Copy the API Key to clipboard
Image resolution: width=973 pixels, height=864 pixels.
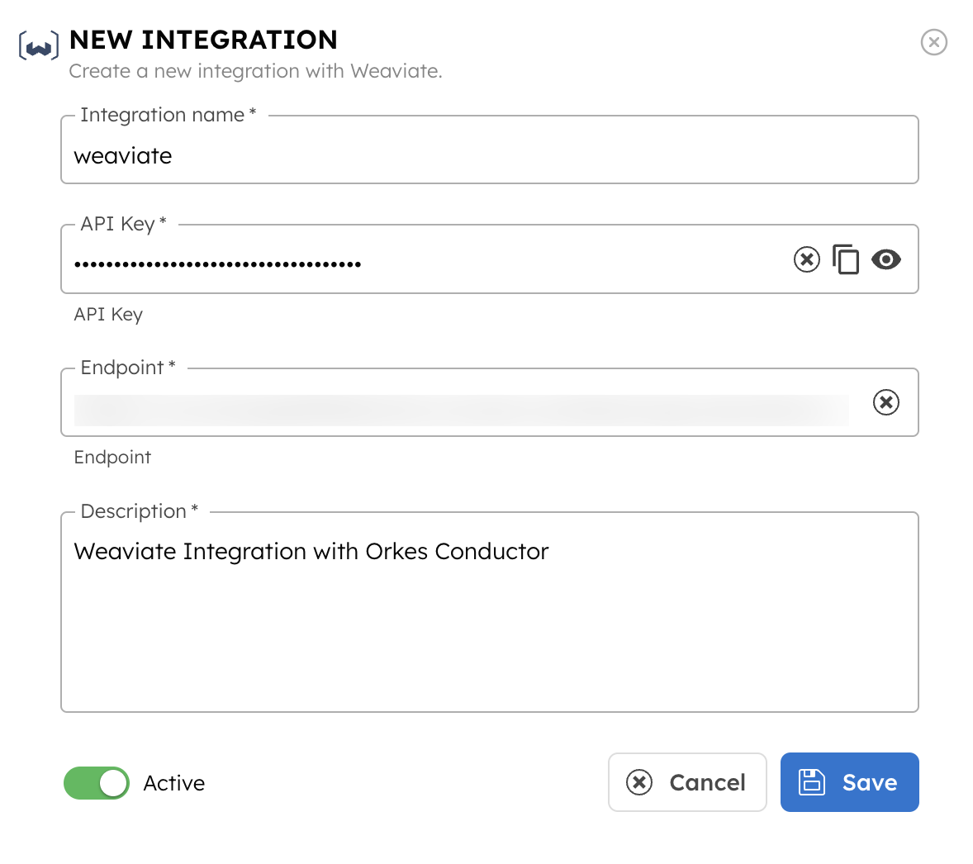point(846,259)
